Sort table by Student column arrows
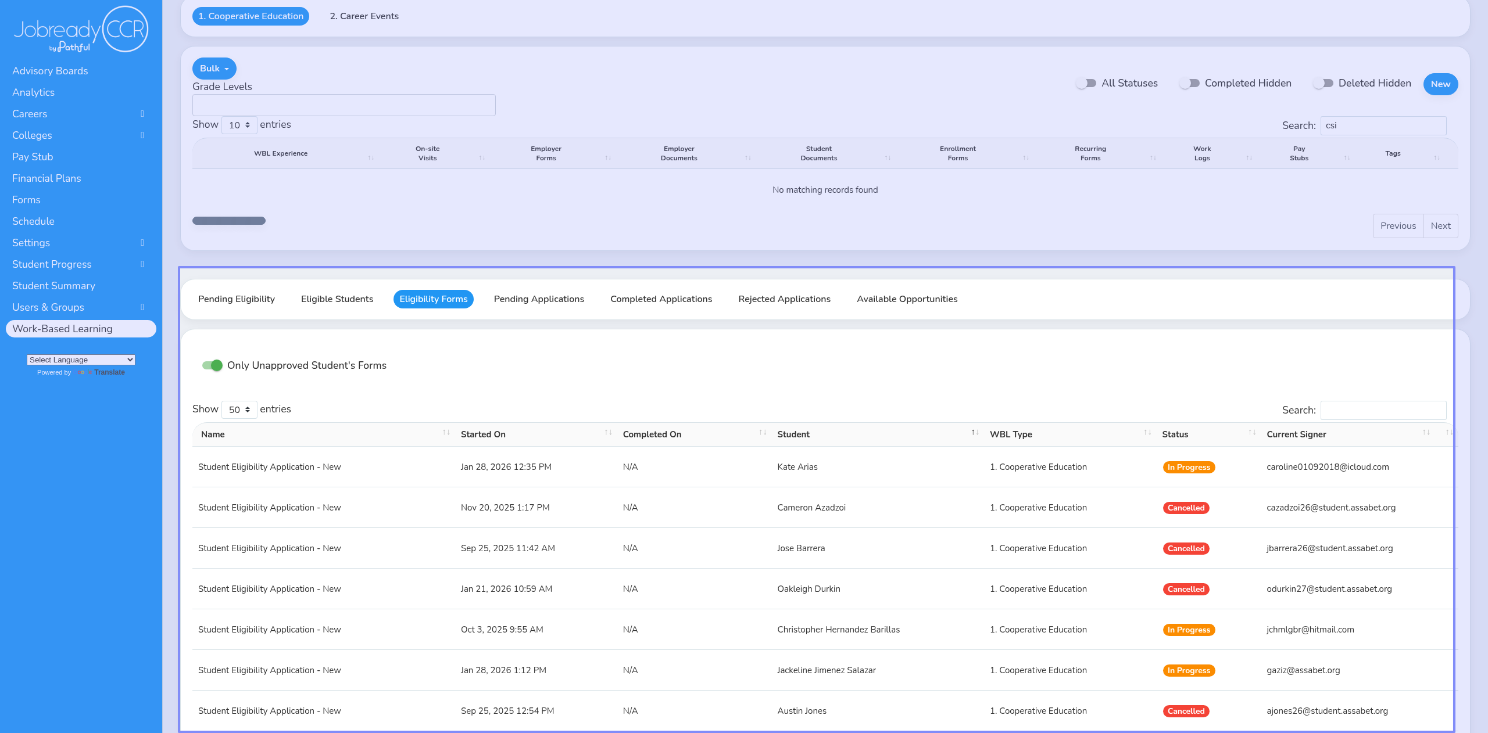Viewport: 1488px width, 733px height. [x=975, y=433]
